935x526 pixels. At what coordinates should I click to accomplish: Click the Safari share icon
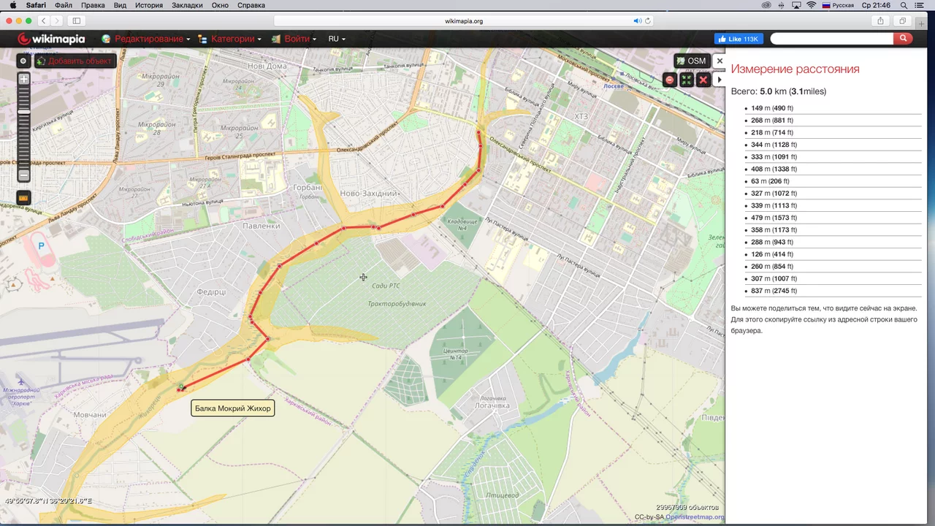pyautogui.click(x=880, y=21)
